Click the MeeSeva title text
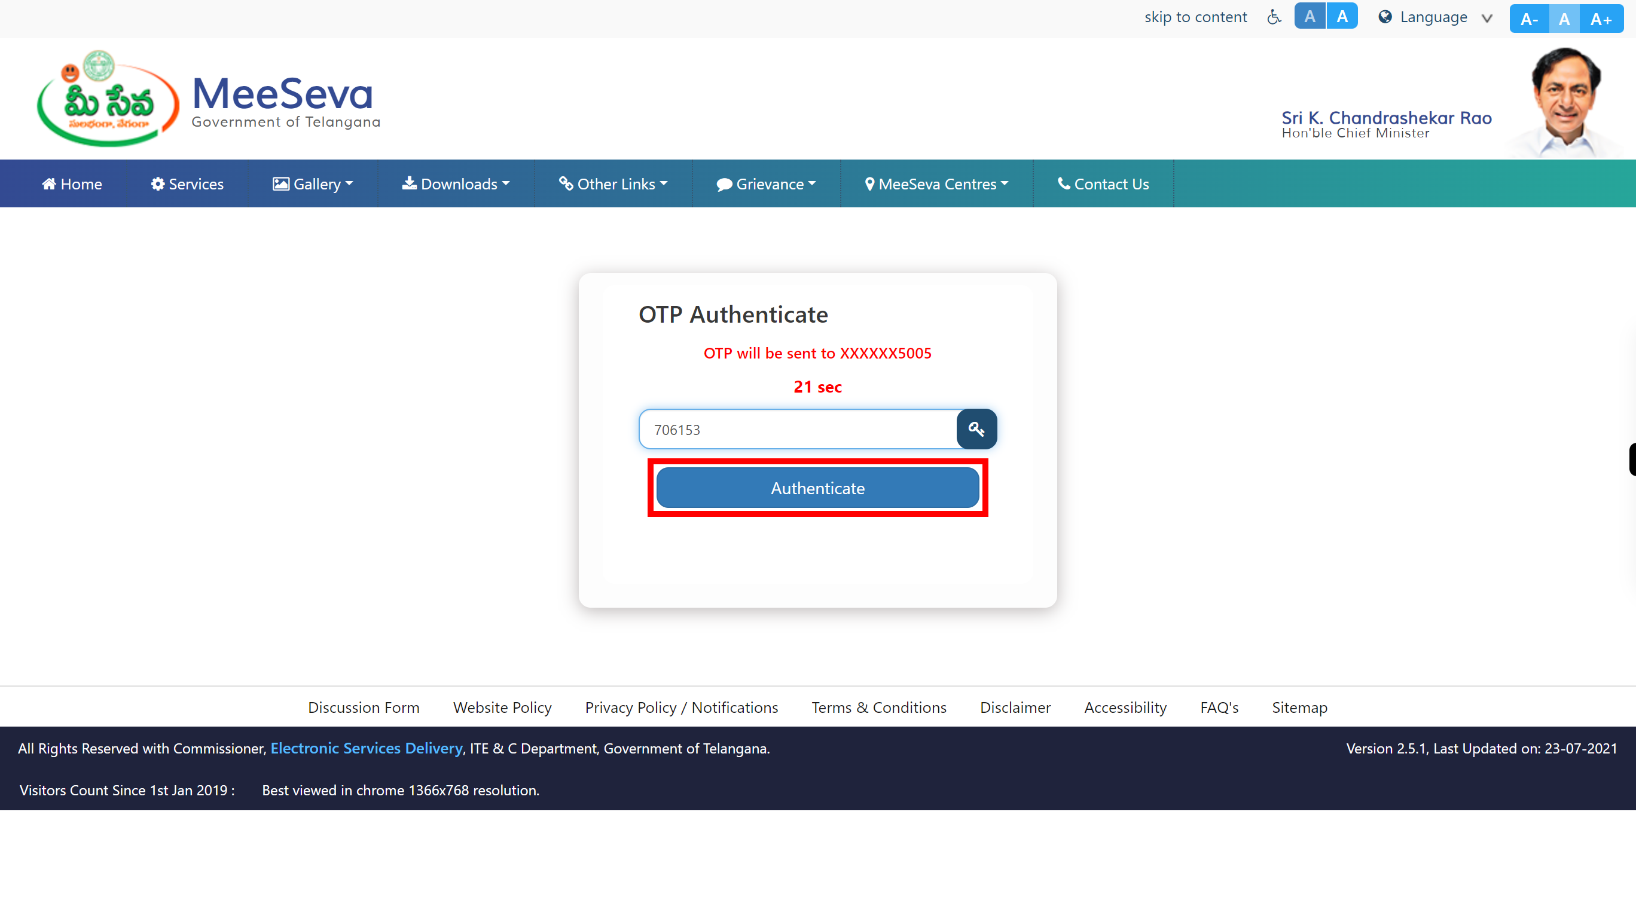The height and width of the screenshot is (919, 1636). coord(283,94)
